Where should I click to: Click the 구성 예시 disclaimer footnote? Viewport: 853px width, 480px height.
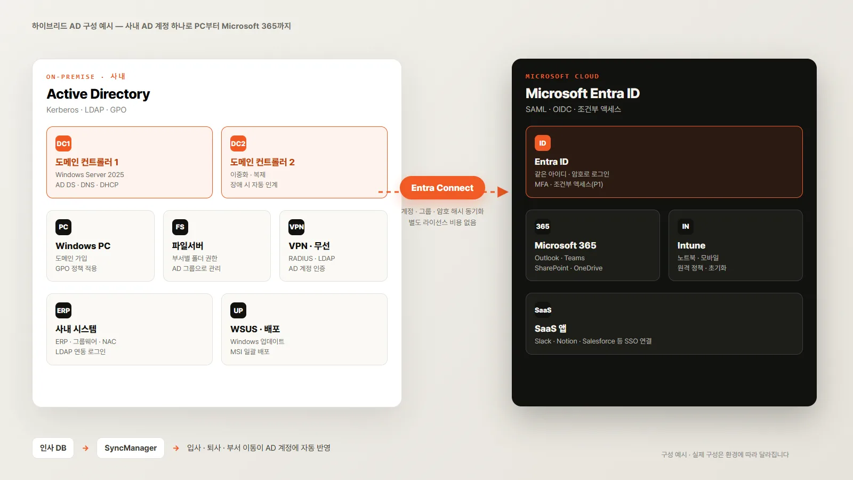pyautogui.click(x=725, y=455)
